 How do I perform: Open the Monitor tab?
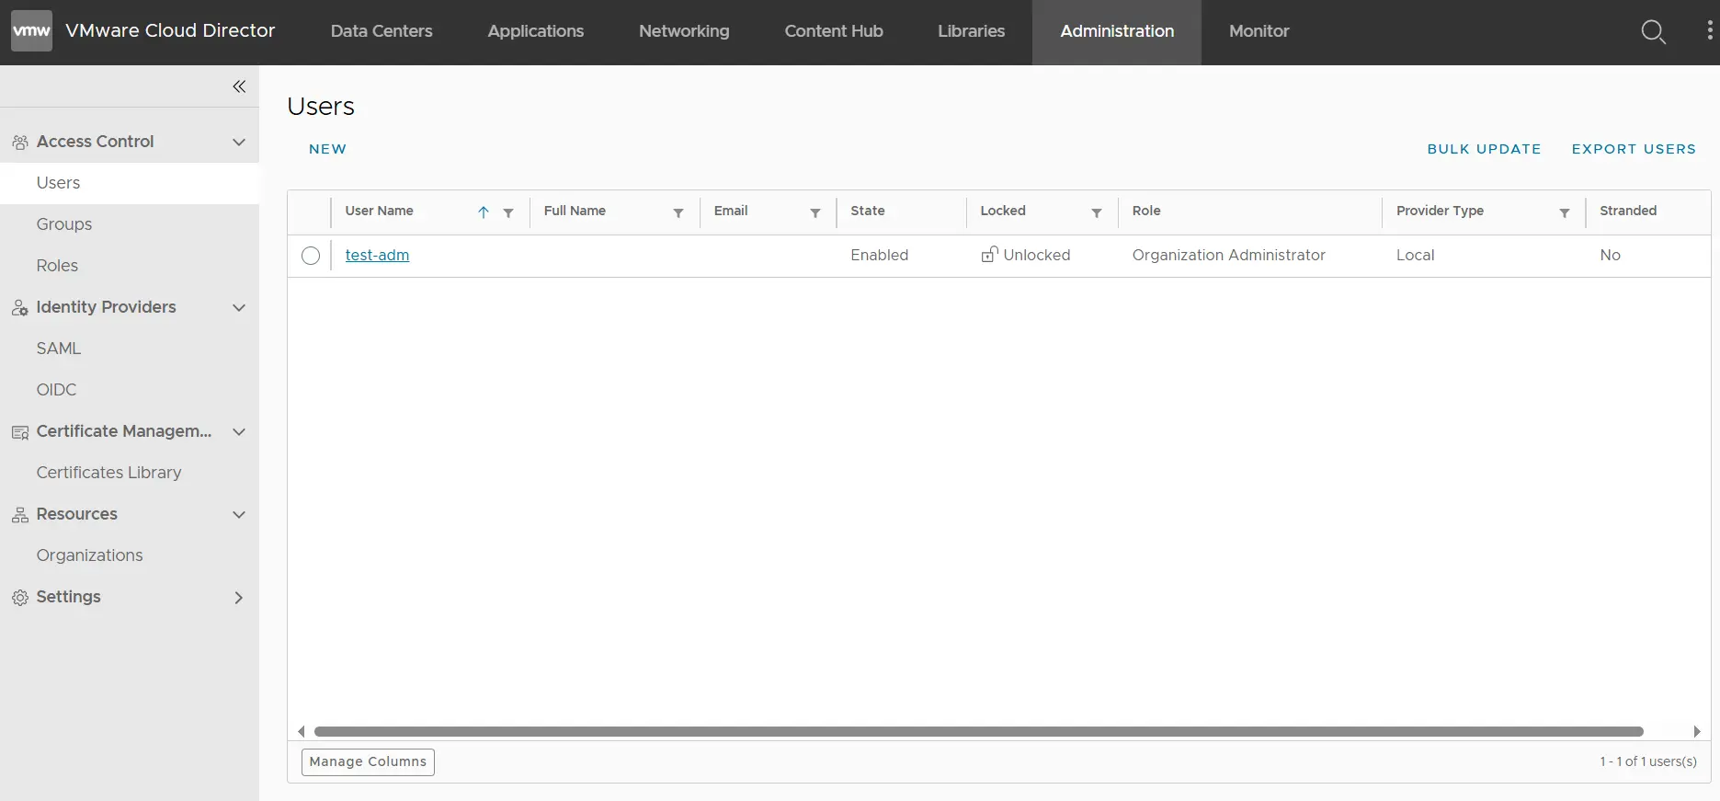[x=1259, y=31]
